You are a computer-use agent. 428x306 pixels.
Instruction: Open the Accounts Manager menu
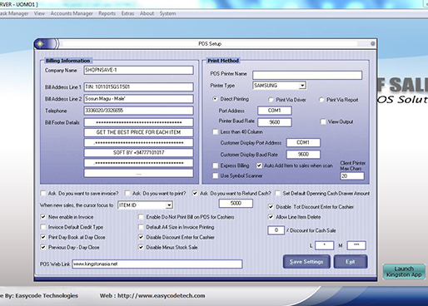(72, 13)
